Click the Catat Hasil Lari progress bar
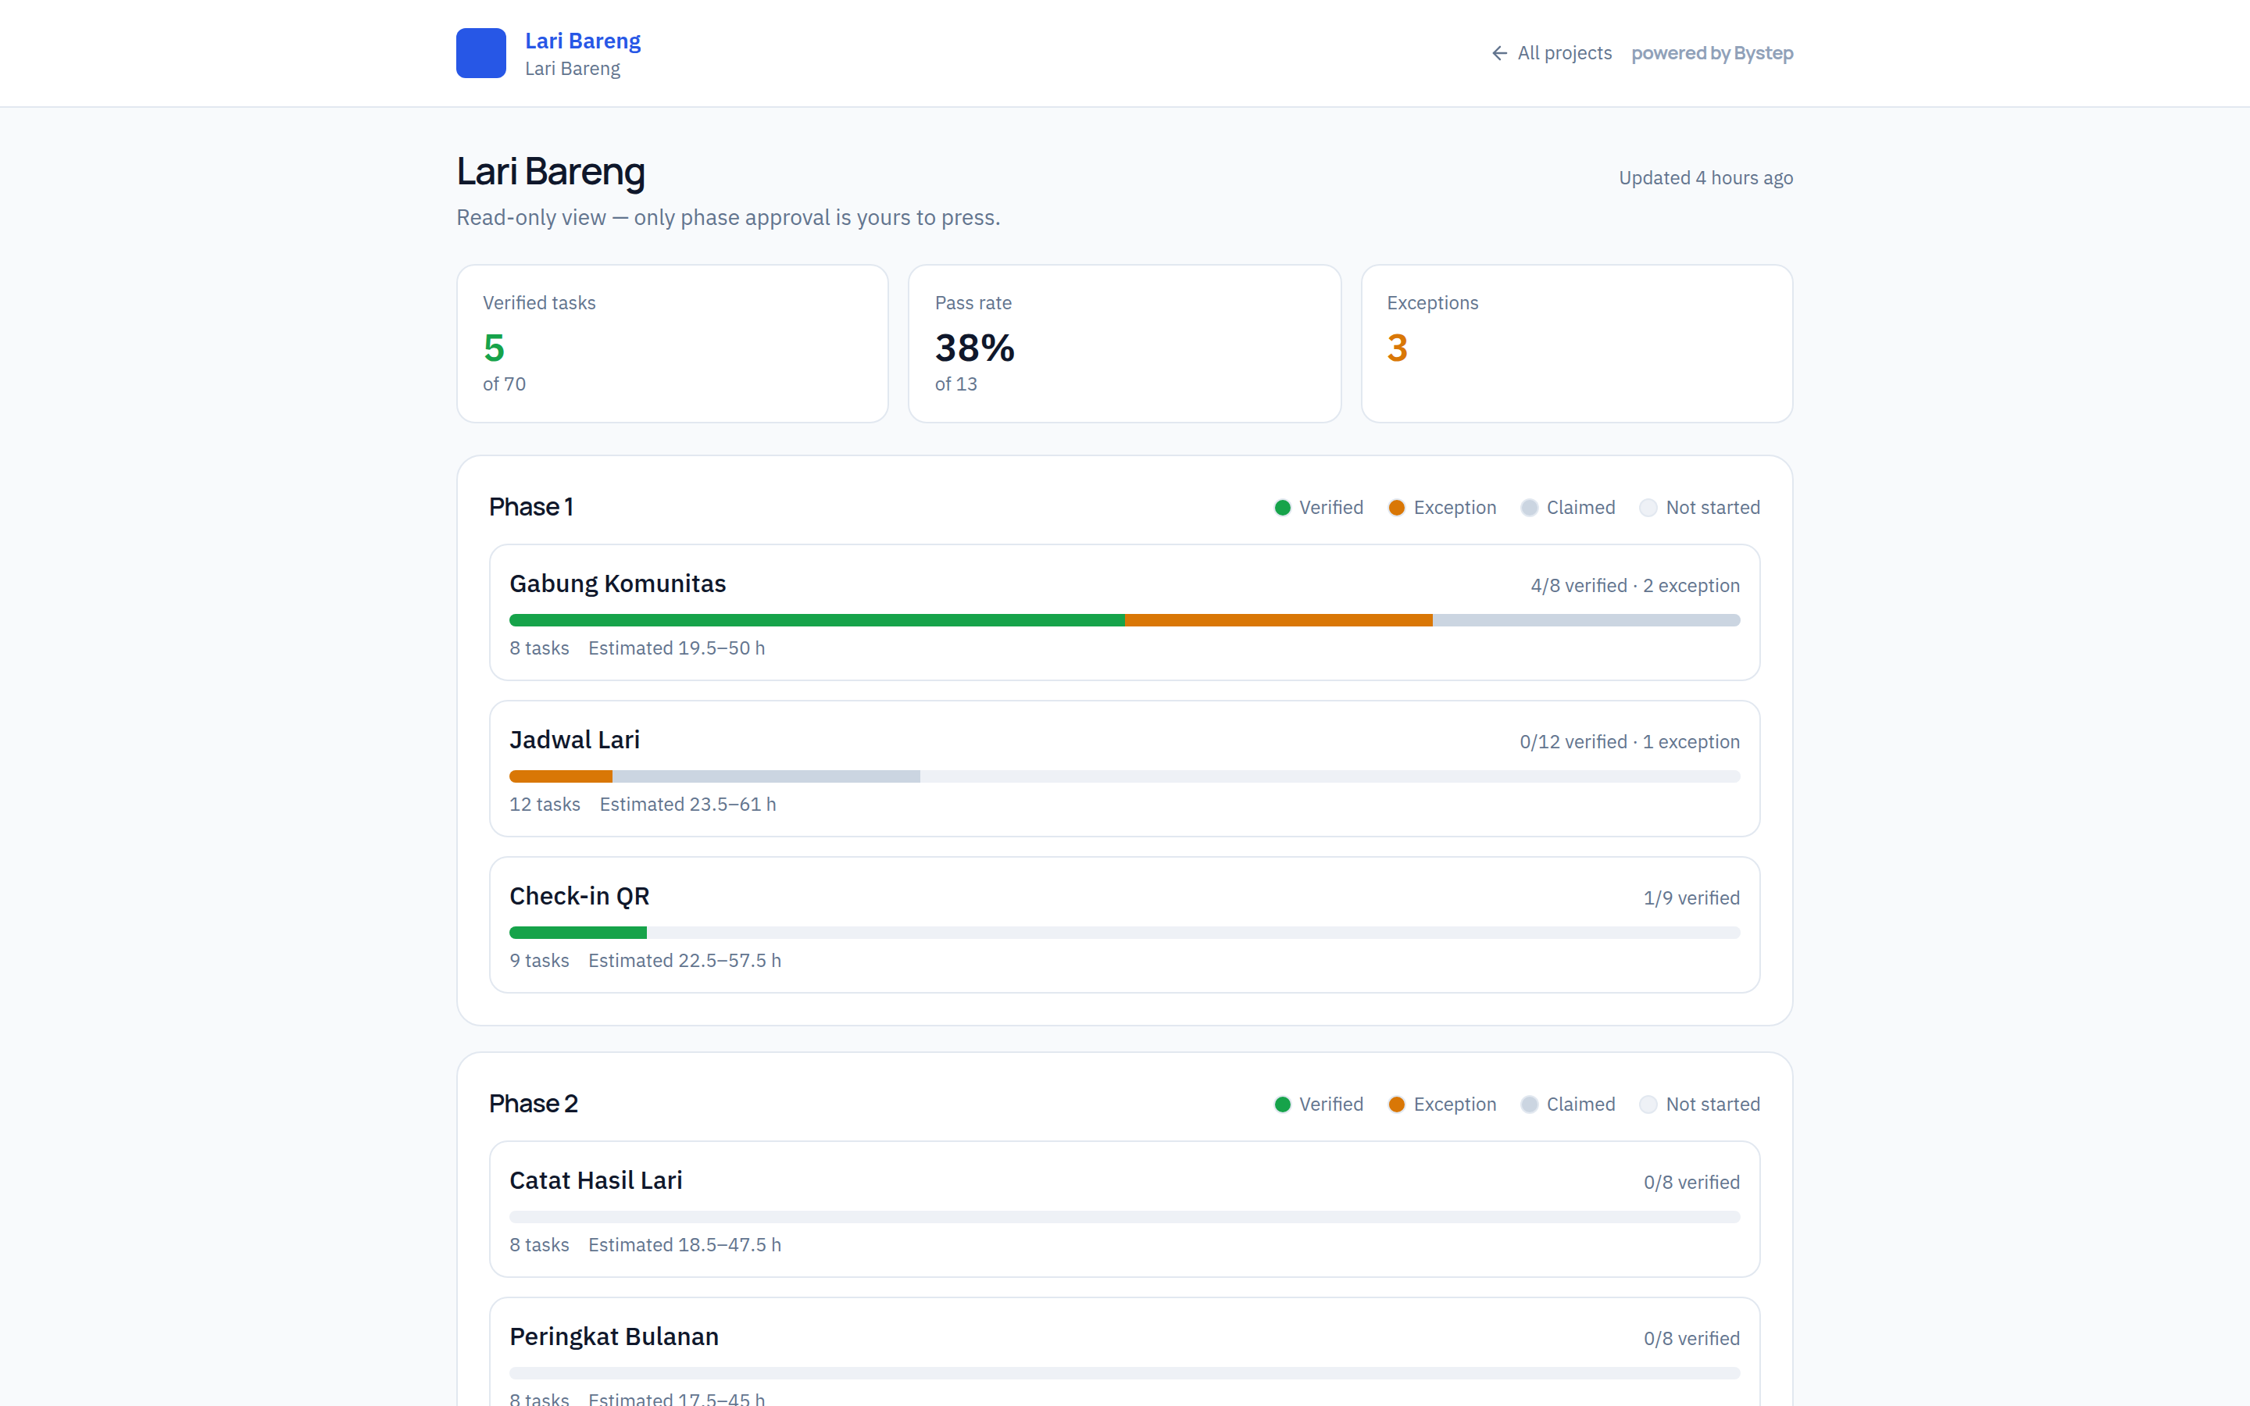 coord(1124,1217)
